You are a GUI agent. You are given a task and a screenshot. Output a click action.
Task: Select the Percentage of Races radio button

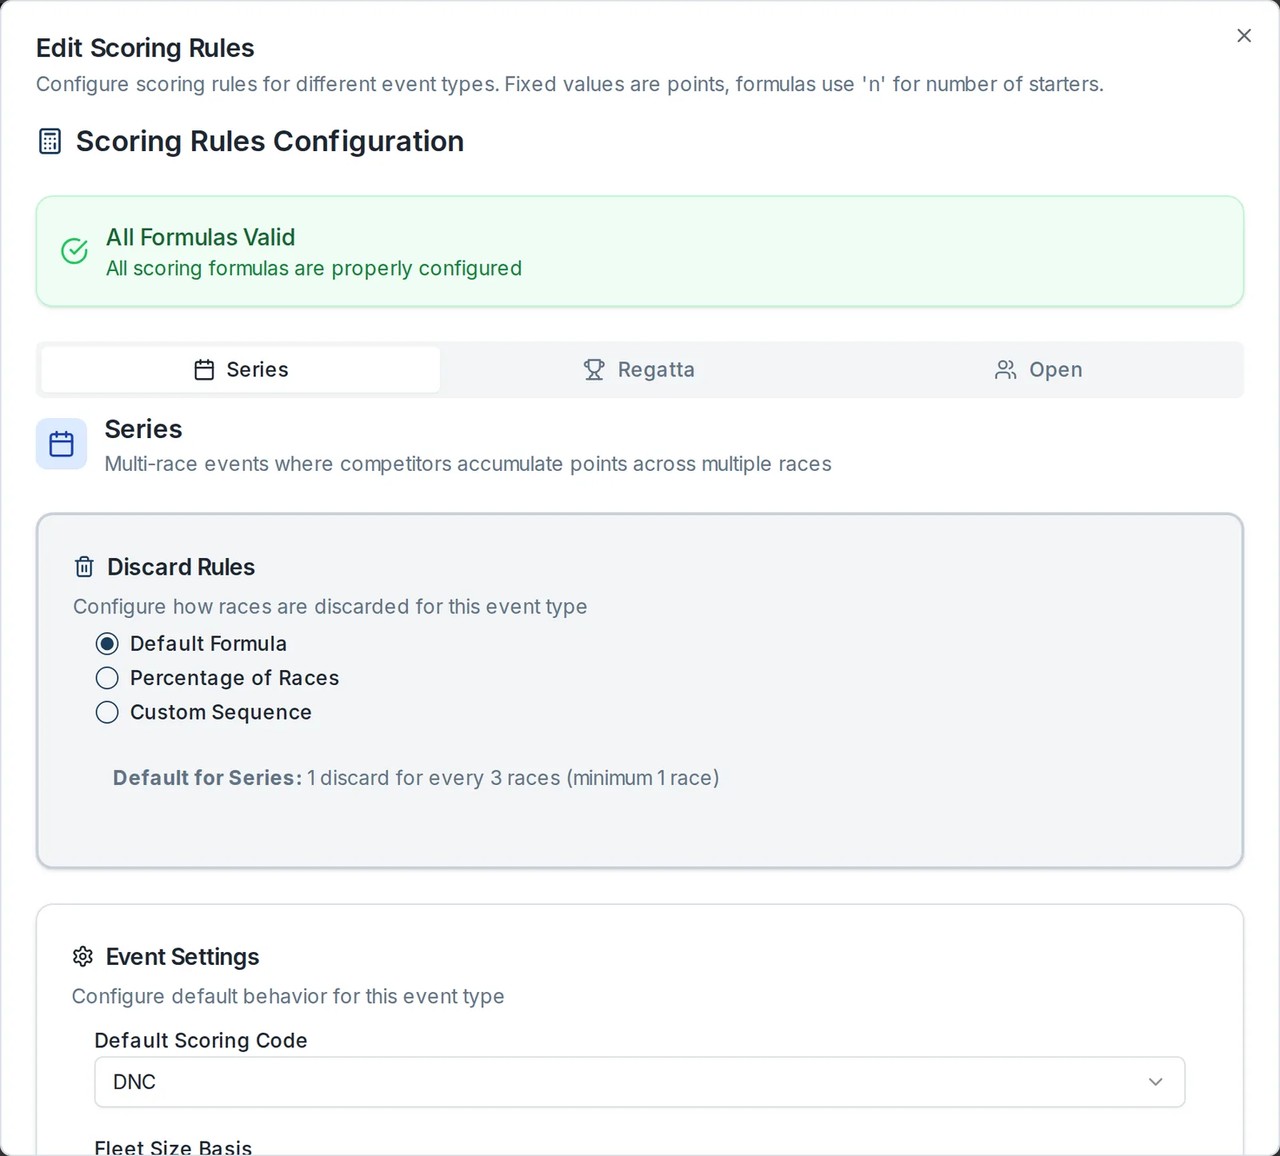pos(107,678)
